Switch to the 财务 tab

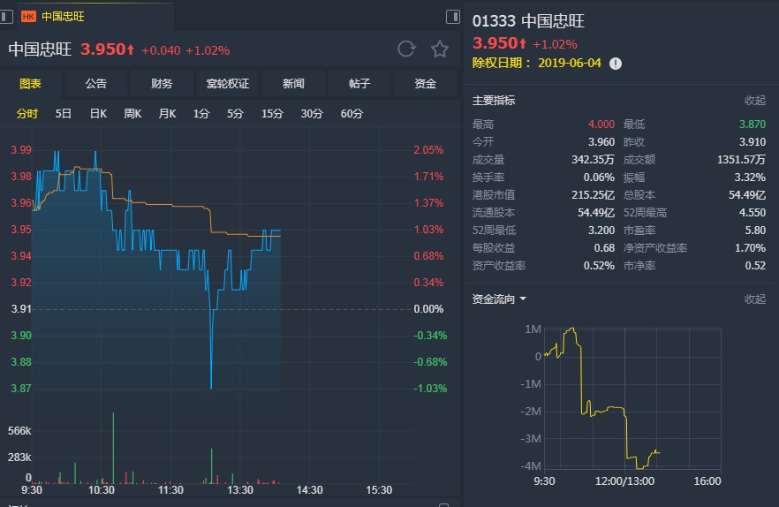pos(162,84)
